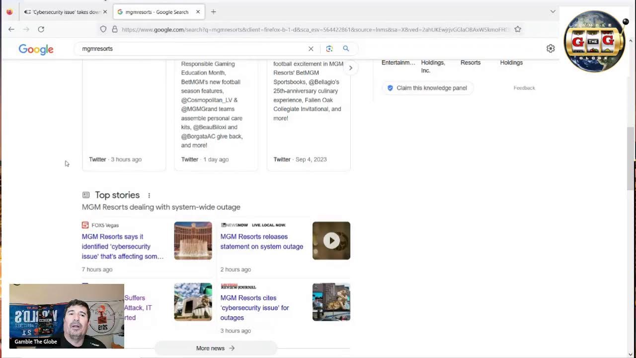Open Top stories three-dot menu

point(149,195)
